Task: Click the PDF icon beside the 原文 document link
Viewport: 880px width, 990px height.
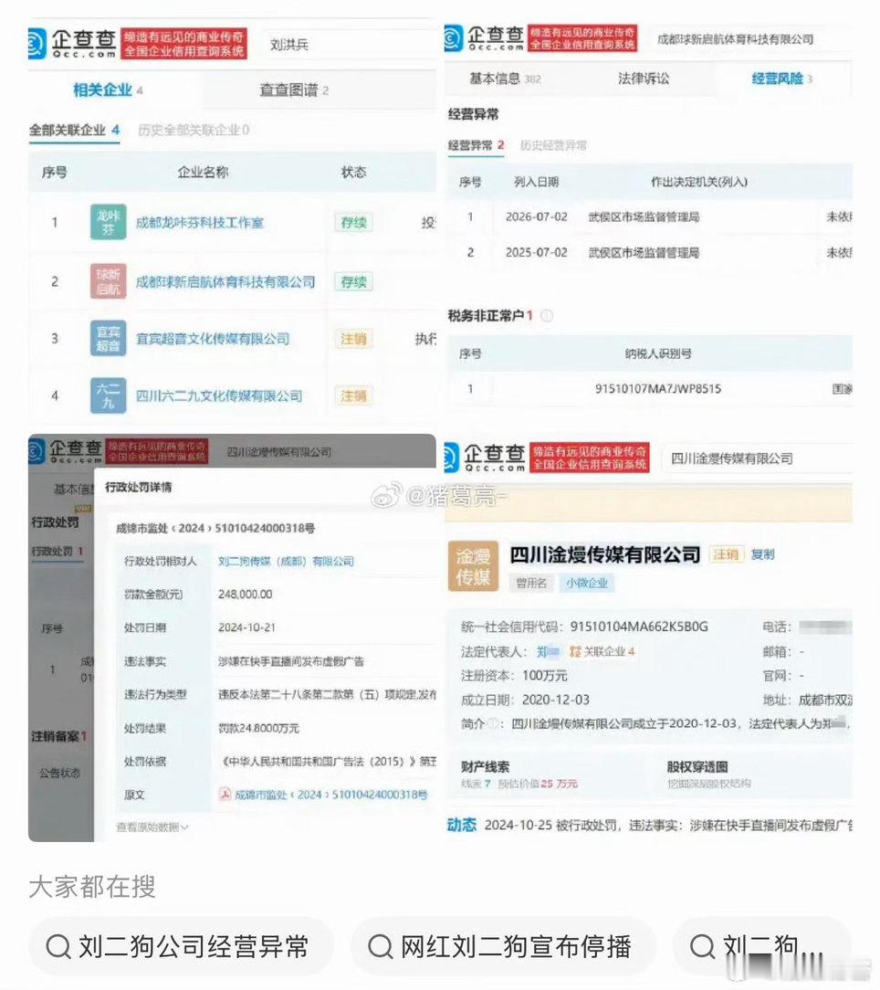Action: point(224,795)
